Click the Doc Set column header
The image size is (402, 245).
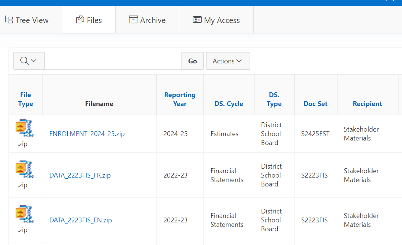(315, 104)
